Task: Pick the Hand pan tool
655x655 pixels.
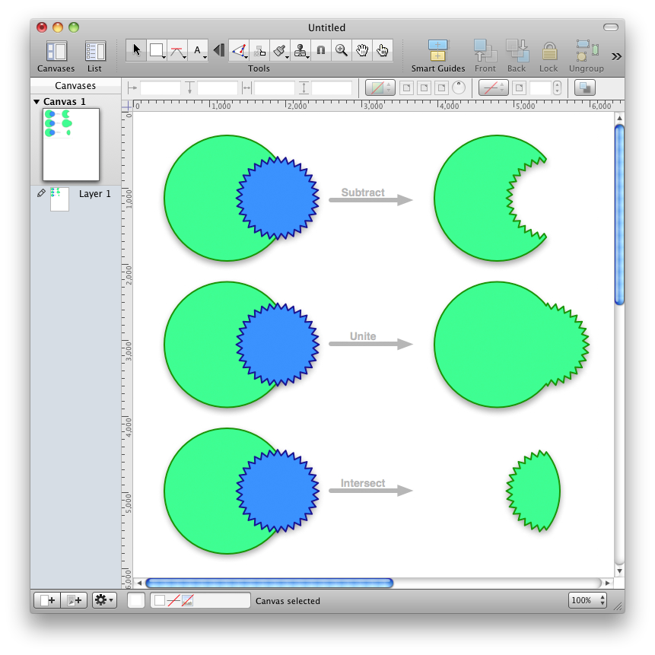Action: (x=362, y=50)
